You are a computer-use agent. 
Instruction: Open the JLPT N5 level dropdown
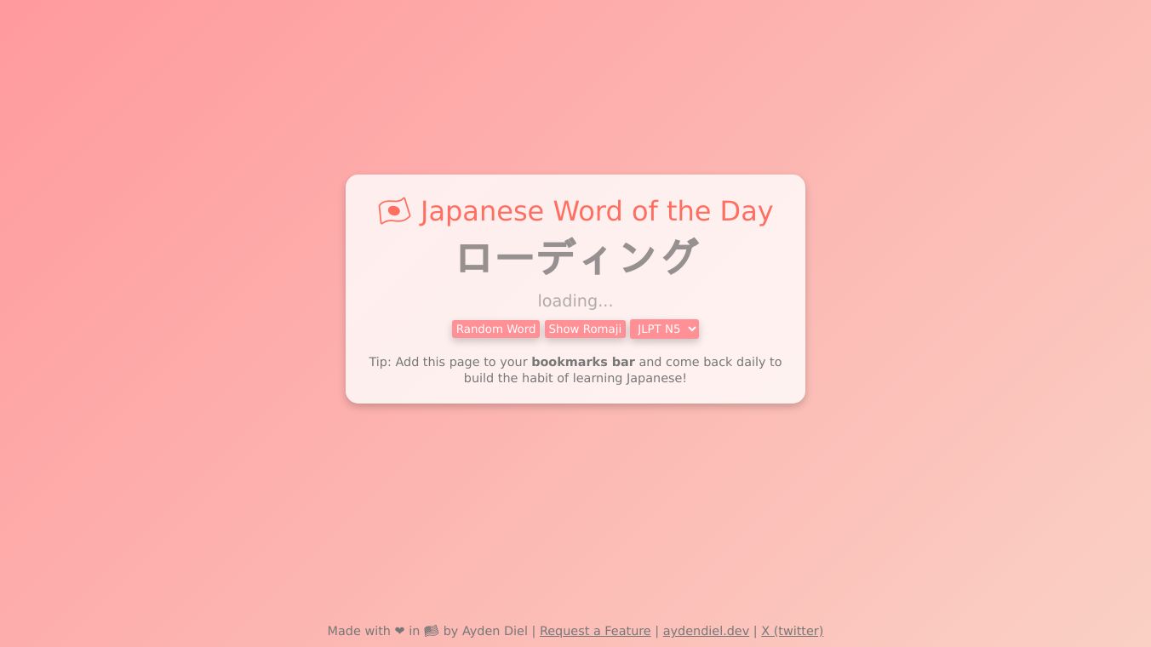664,329
